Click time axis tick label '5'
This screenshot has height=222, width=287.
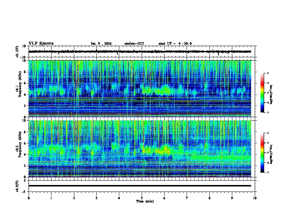pos(142,198)
